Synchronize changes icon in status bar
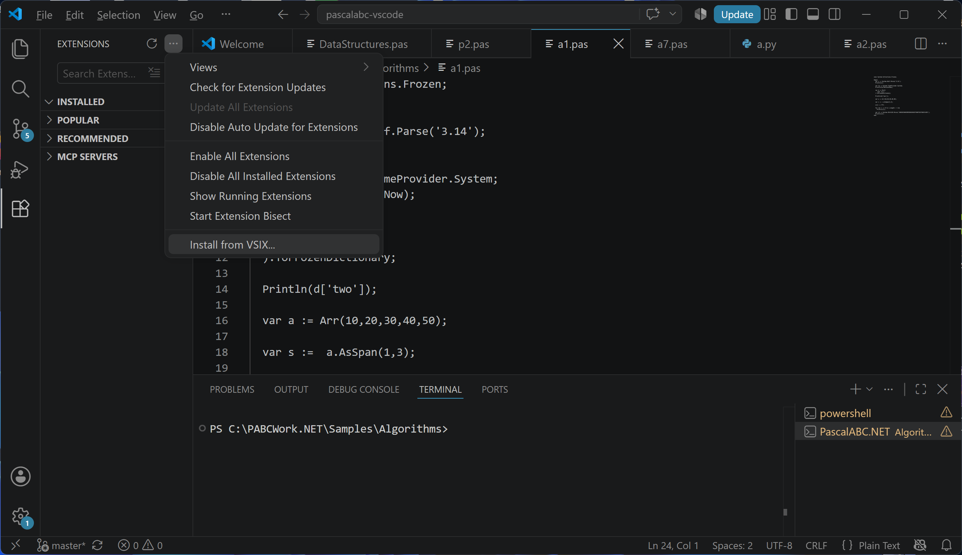This screenshot has width=962, height=555. pyautogui.click(x=98, y=545)
